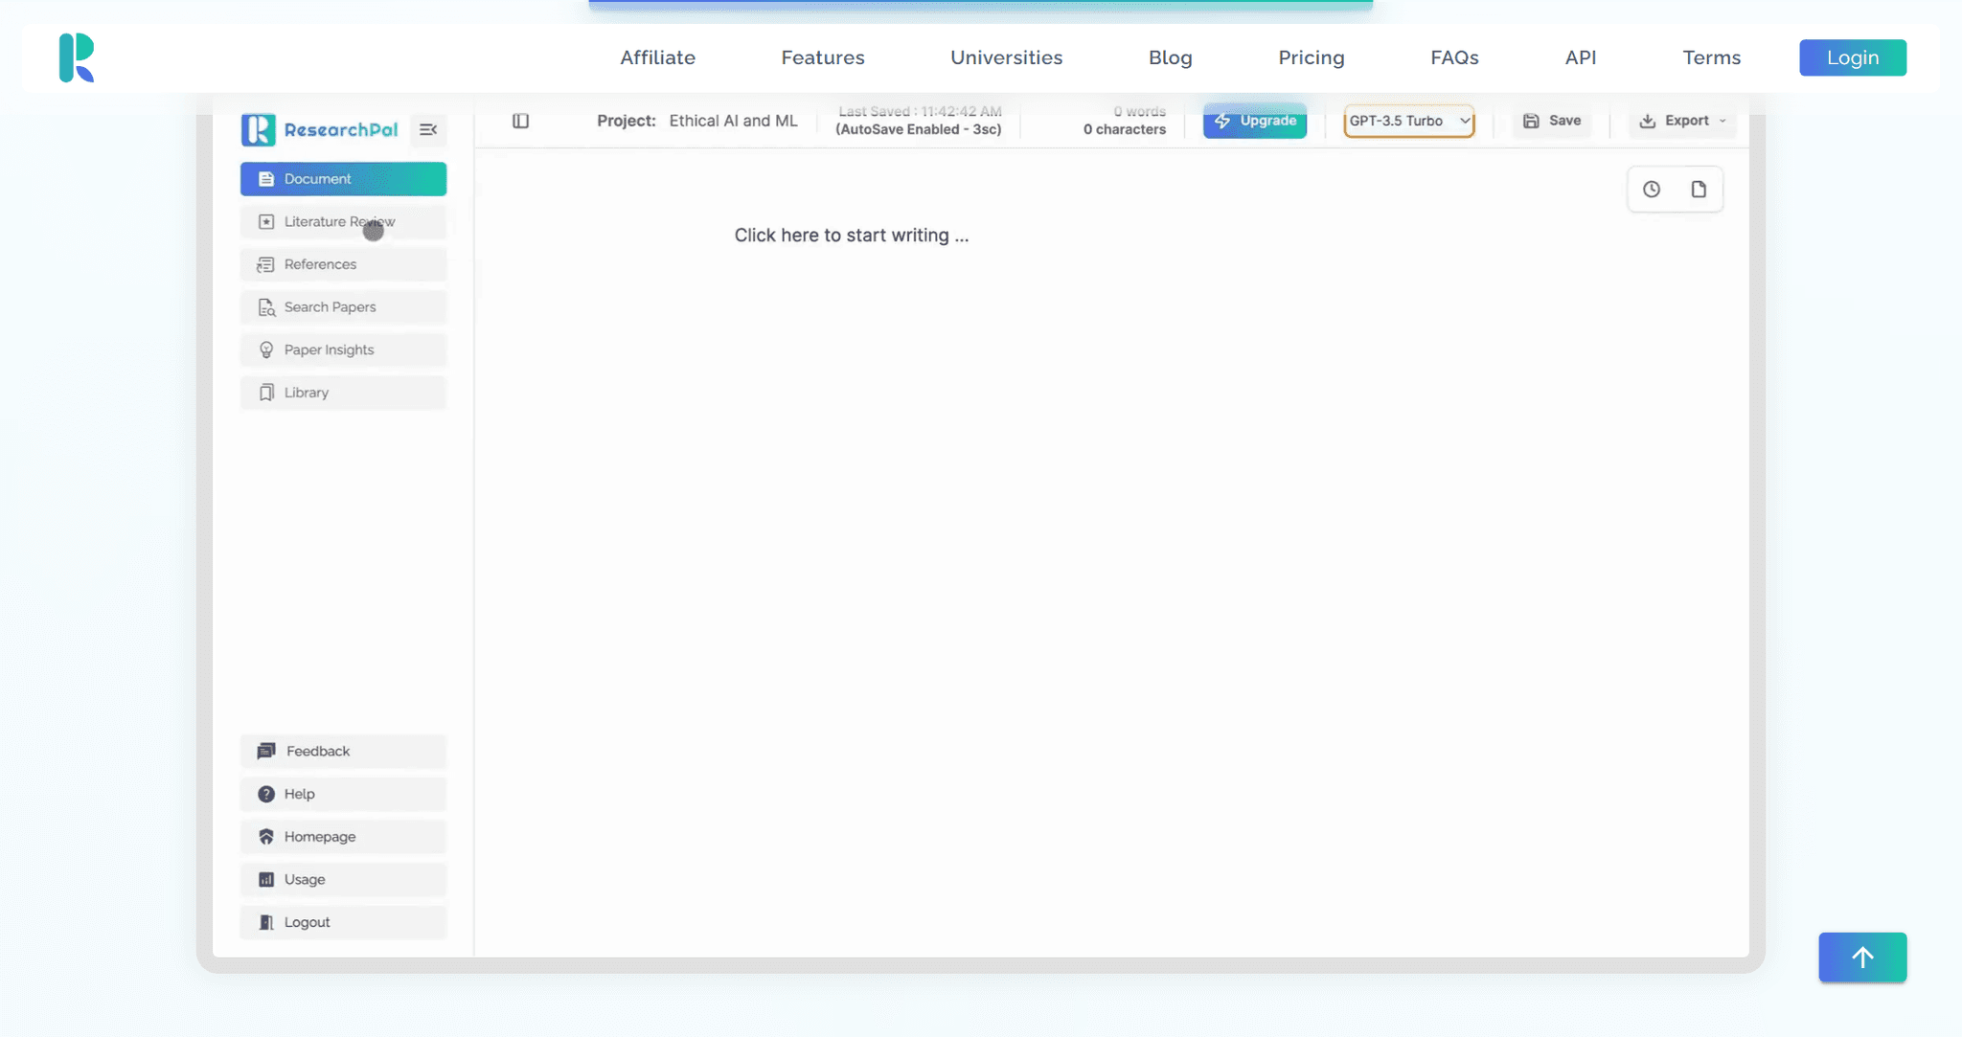The width and height of the screenshot is (1962, 1037).
Task: Click the scroll-to-top arrow button
Action: click(1862, 957)
